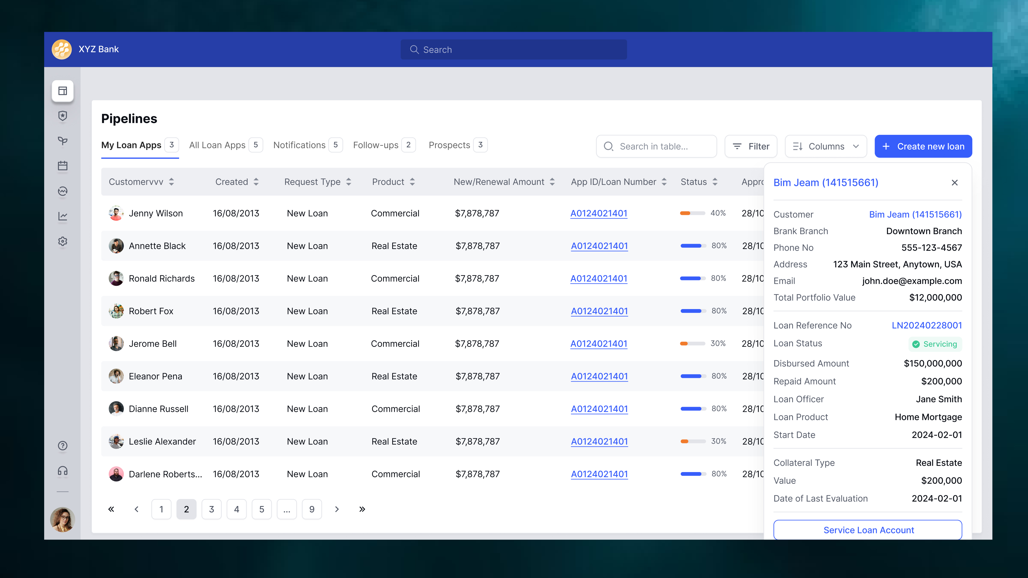Select the Dianne Russell customer name
Image resolution: width=1028 pixels, height=578 pixels.
(x=158, y=409)
